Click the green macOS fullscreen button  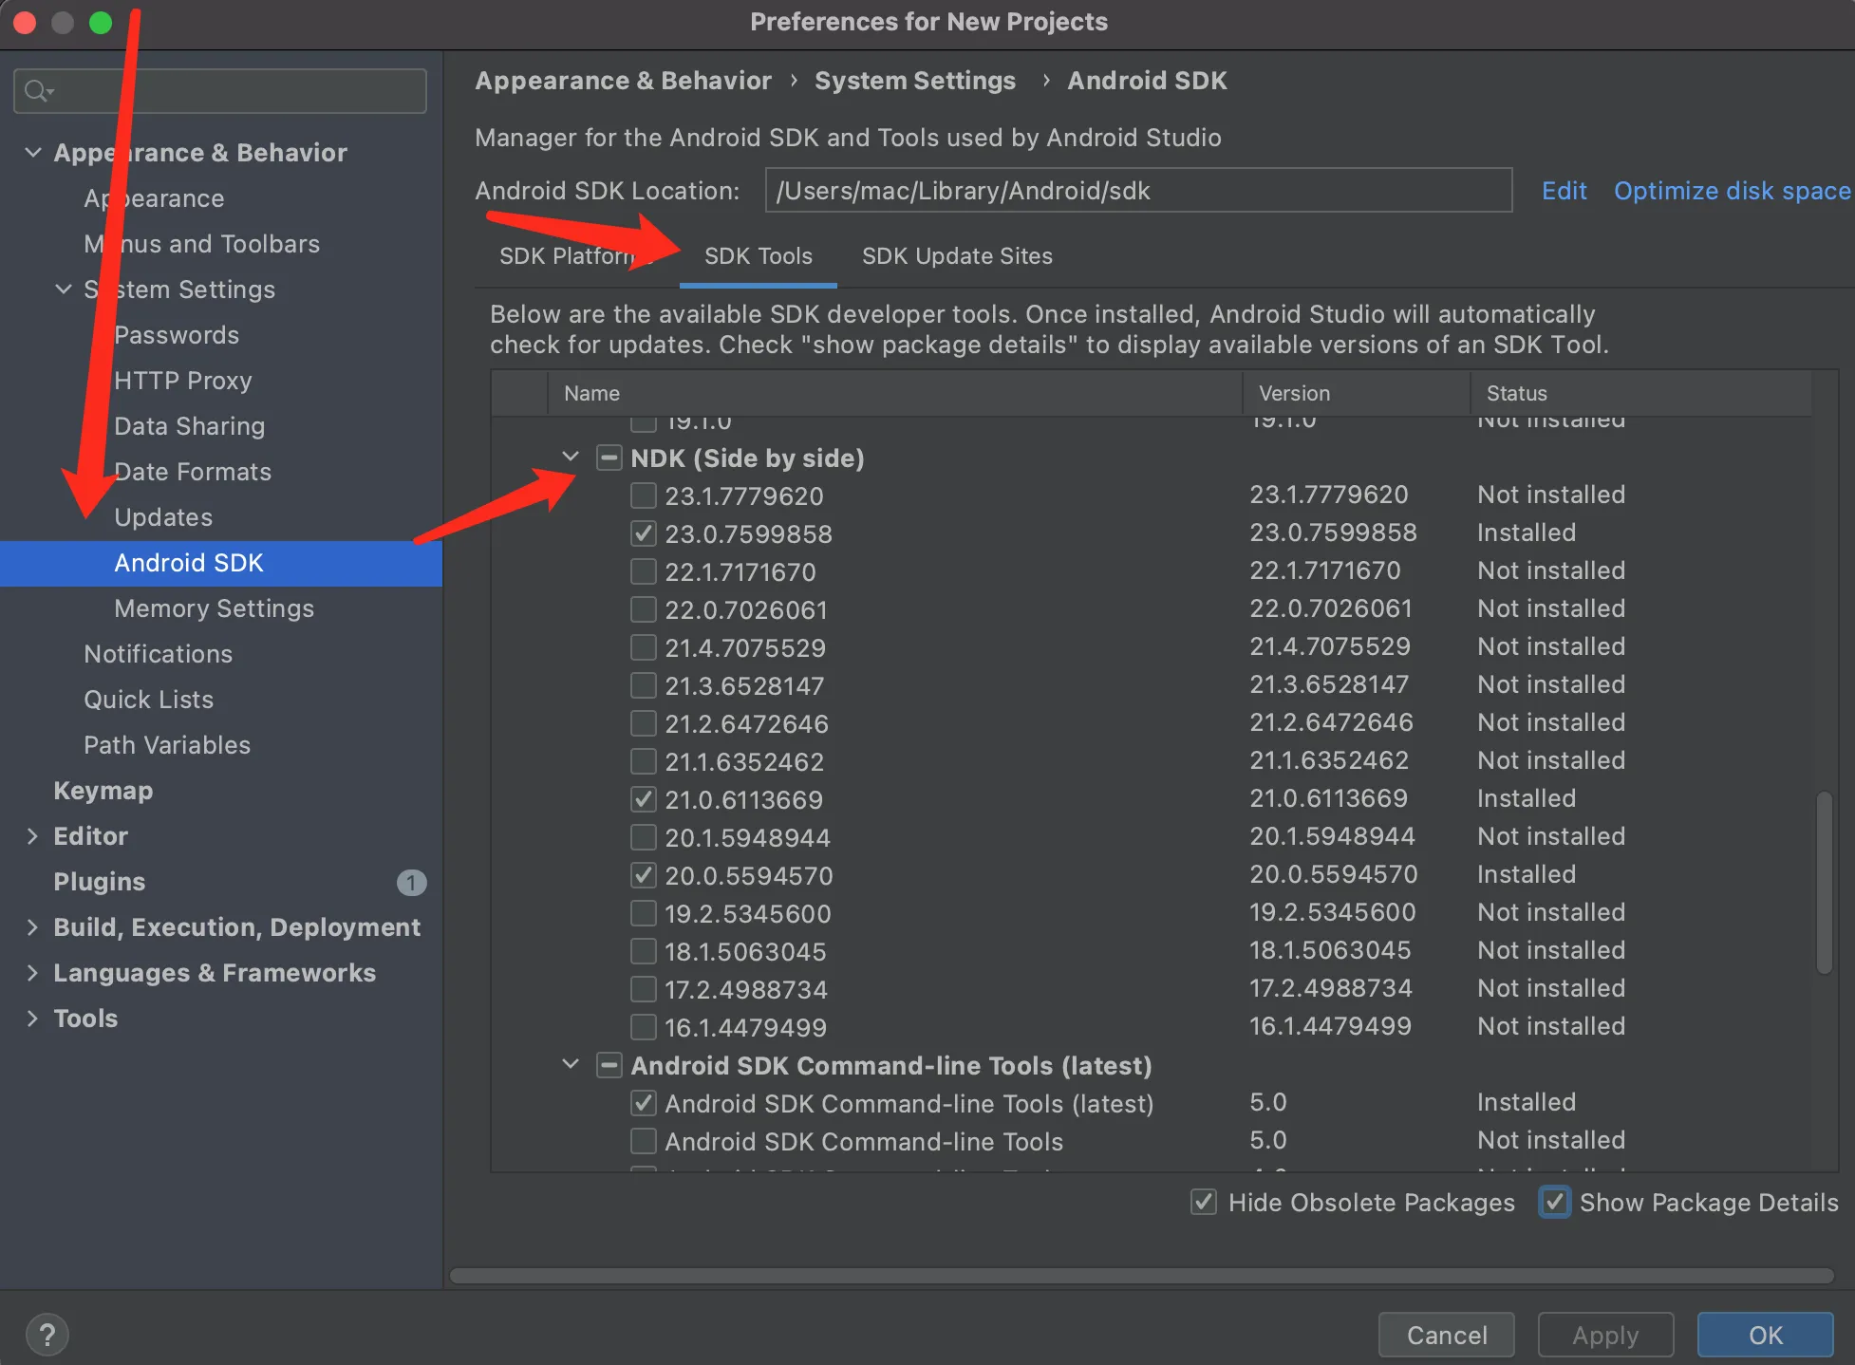pos(101,22)
